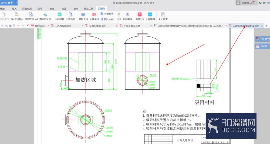Image resolution: width=270 pixels, height=144 pixels.
Task: Open the PDF转Word converter tool
Action: click(x=31, y=17)
